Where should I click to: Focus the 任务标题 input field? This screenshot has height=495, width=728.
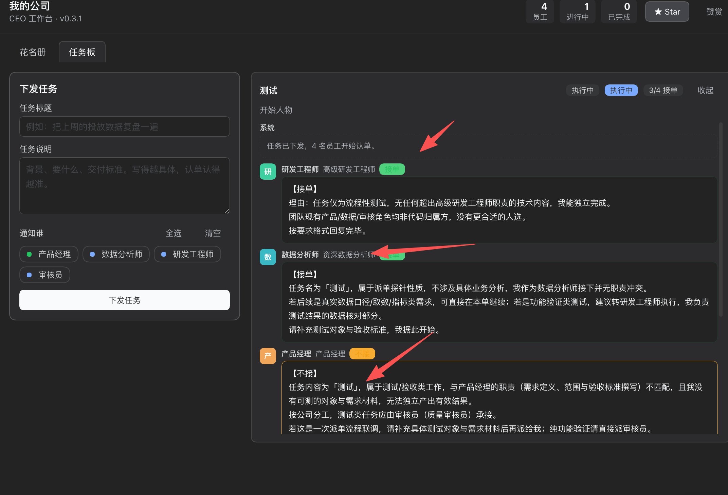pyautogui.click(x=124, y=126)
